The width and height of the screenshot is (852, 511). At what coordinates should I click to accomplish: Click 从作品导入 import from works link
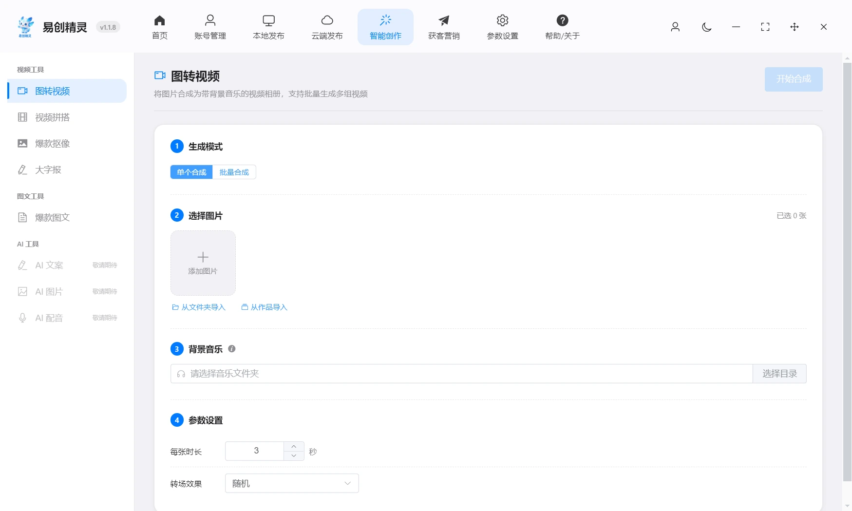pyautogui.click(x=265, y=307)
